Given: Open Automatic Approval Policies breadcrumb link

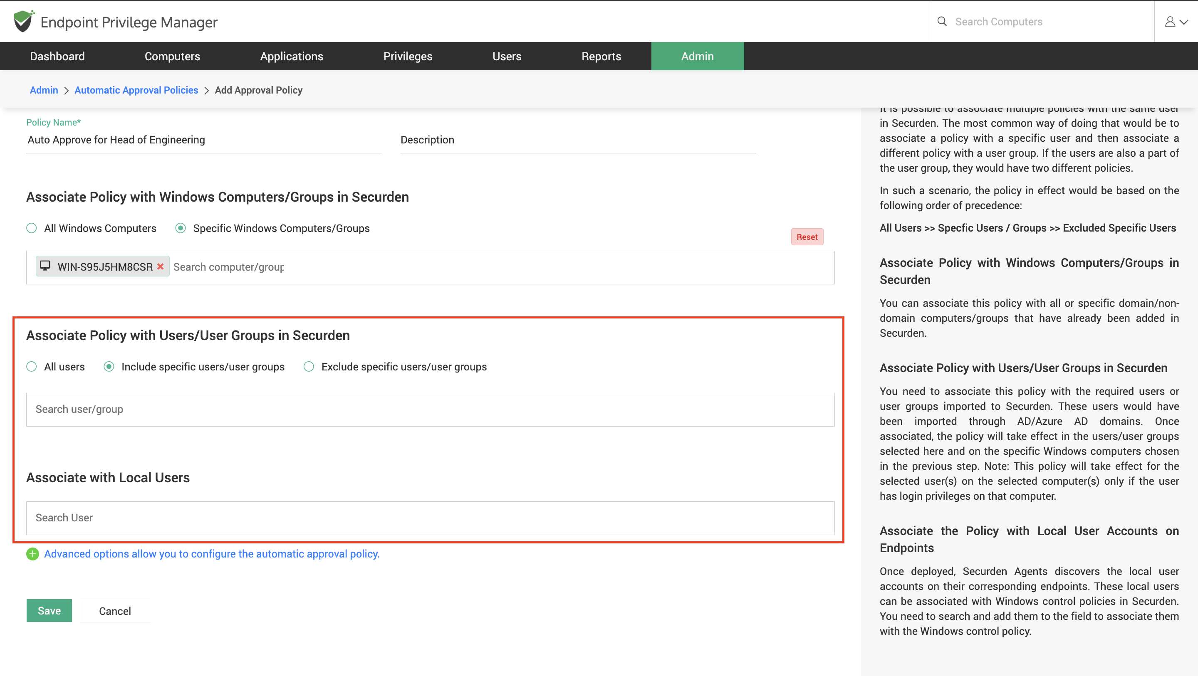Looking at the screenshot, I should [x=136, y=90].
